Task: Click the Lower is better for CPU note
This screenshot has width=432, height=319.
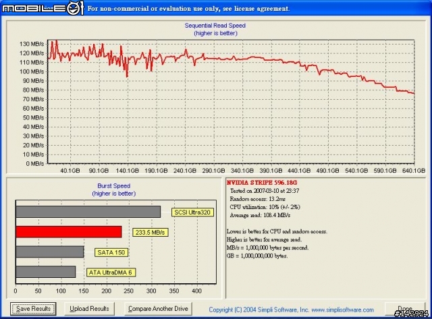Action: 277,231
